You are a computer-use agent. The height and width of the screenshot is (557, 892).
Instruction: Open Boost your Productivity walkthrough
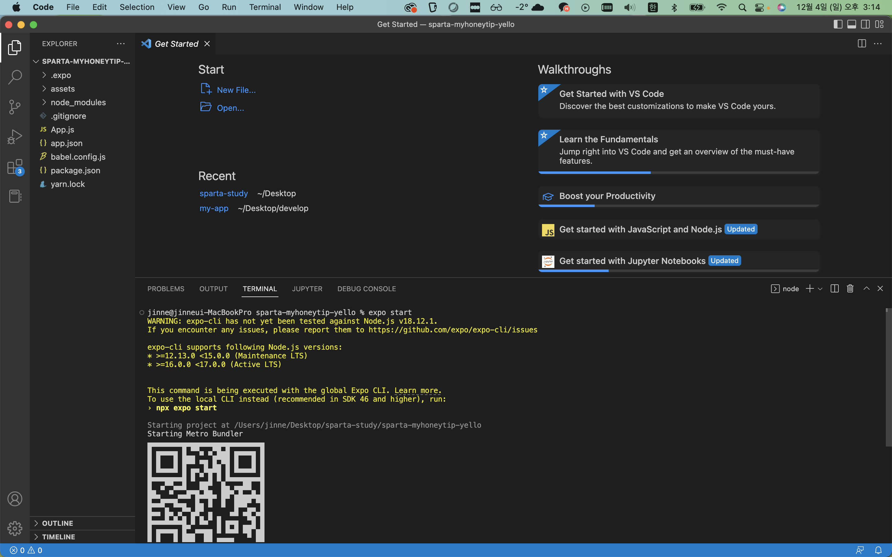pyautogui.click(x=679, y=196)
